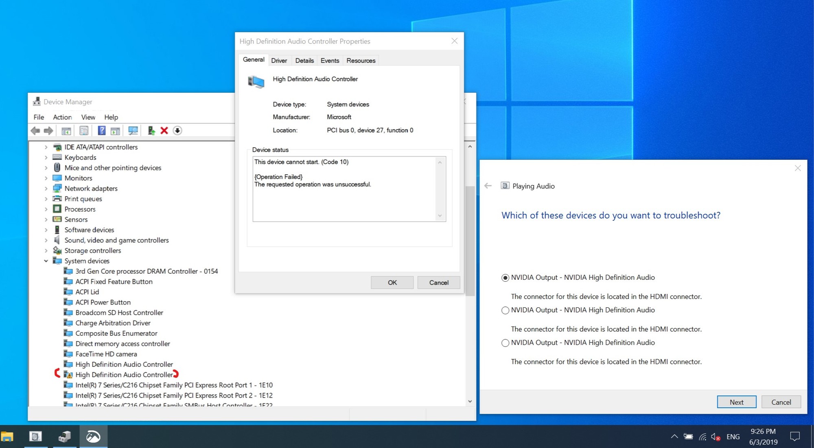Viewport: 814px width, 448px height.
Task: Expand the Print queues node
Action: [46, 199]
